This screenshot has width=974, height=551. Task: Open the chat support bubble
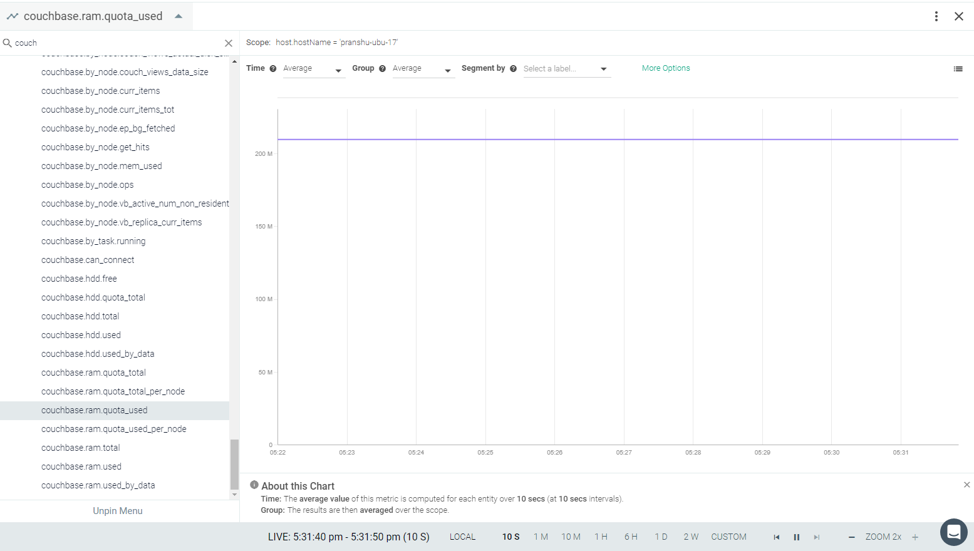[954, 533]
